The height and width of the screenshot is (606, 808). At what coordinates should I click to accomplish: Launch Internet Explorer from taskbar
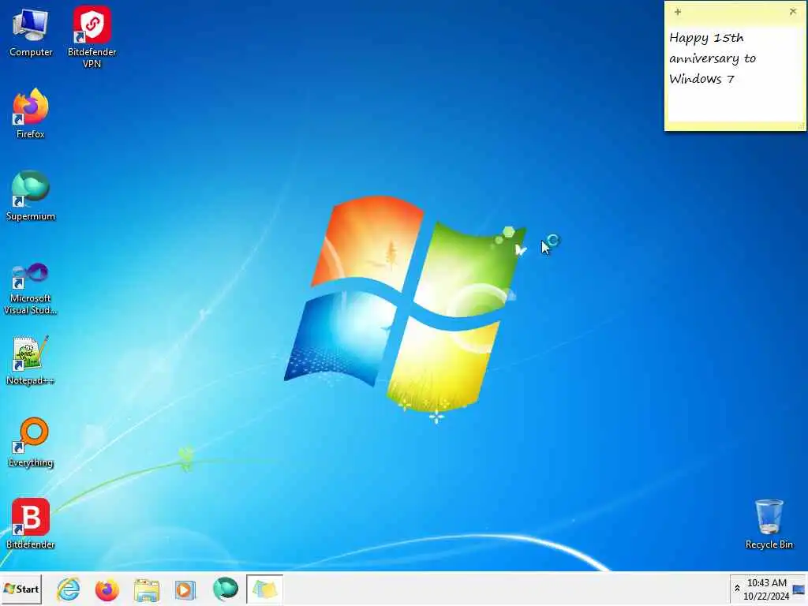69,589
